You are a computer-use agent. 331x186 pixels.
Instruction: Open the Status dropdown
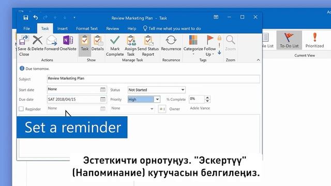pos(183,90)
